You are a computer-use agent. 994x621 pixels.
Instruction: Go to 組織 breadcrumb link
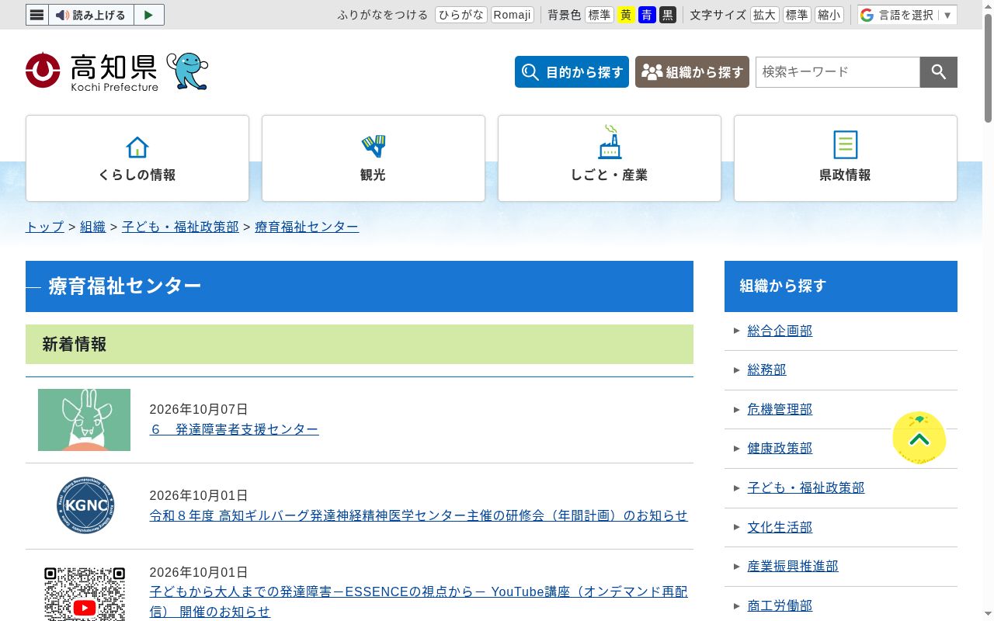pyautogui.click(x=93, y=227)
